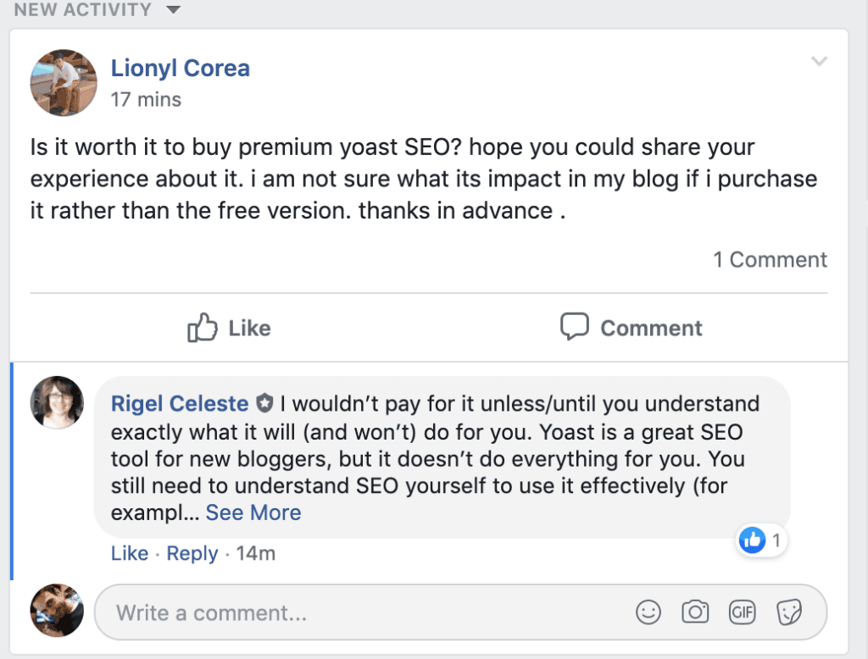Like Rigel Celeste's comment
Screen dimensions: 868x659
[x=130, y=552]
